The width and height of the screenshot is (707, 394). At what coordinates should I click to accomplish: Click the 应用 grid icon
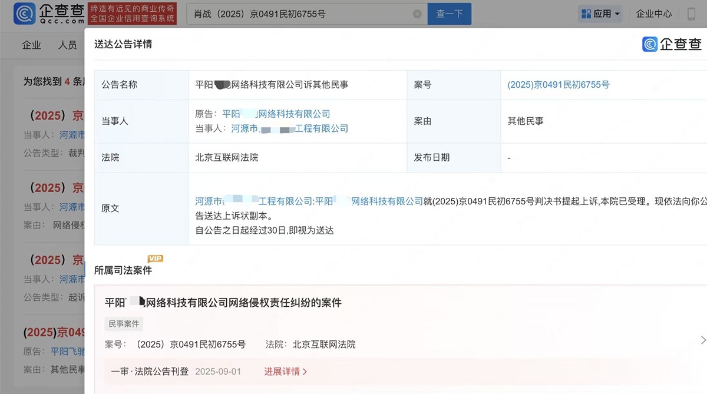586,14
